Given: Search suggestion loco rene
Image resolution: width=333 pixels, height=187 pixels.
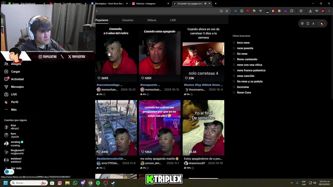Looking at the screenshot, I should point(243,43).
